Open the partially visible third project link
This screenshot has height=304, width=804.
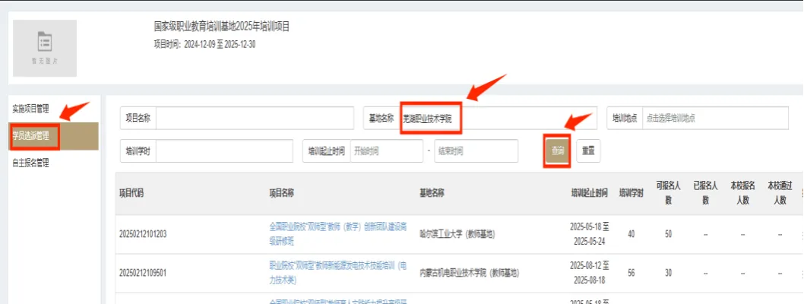tap(339, 301)
